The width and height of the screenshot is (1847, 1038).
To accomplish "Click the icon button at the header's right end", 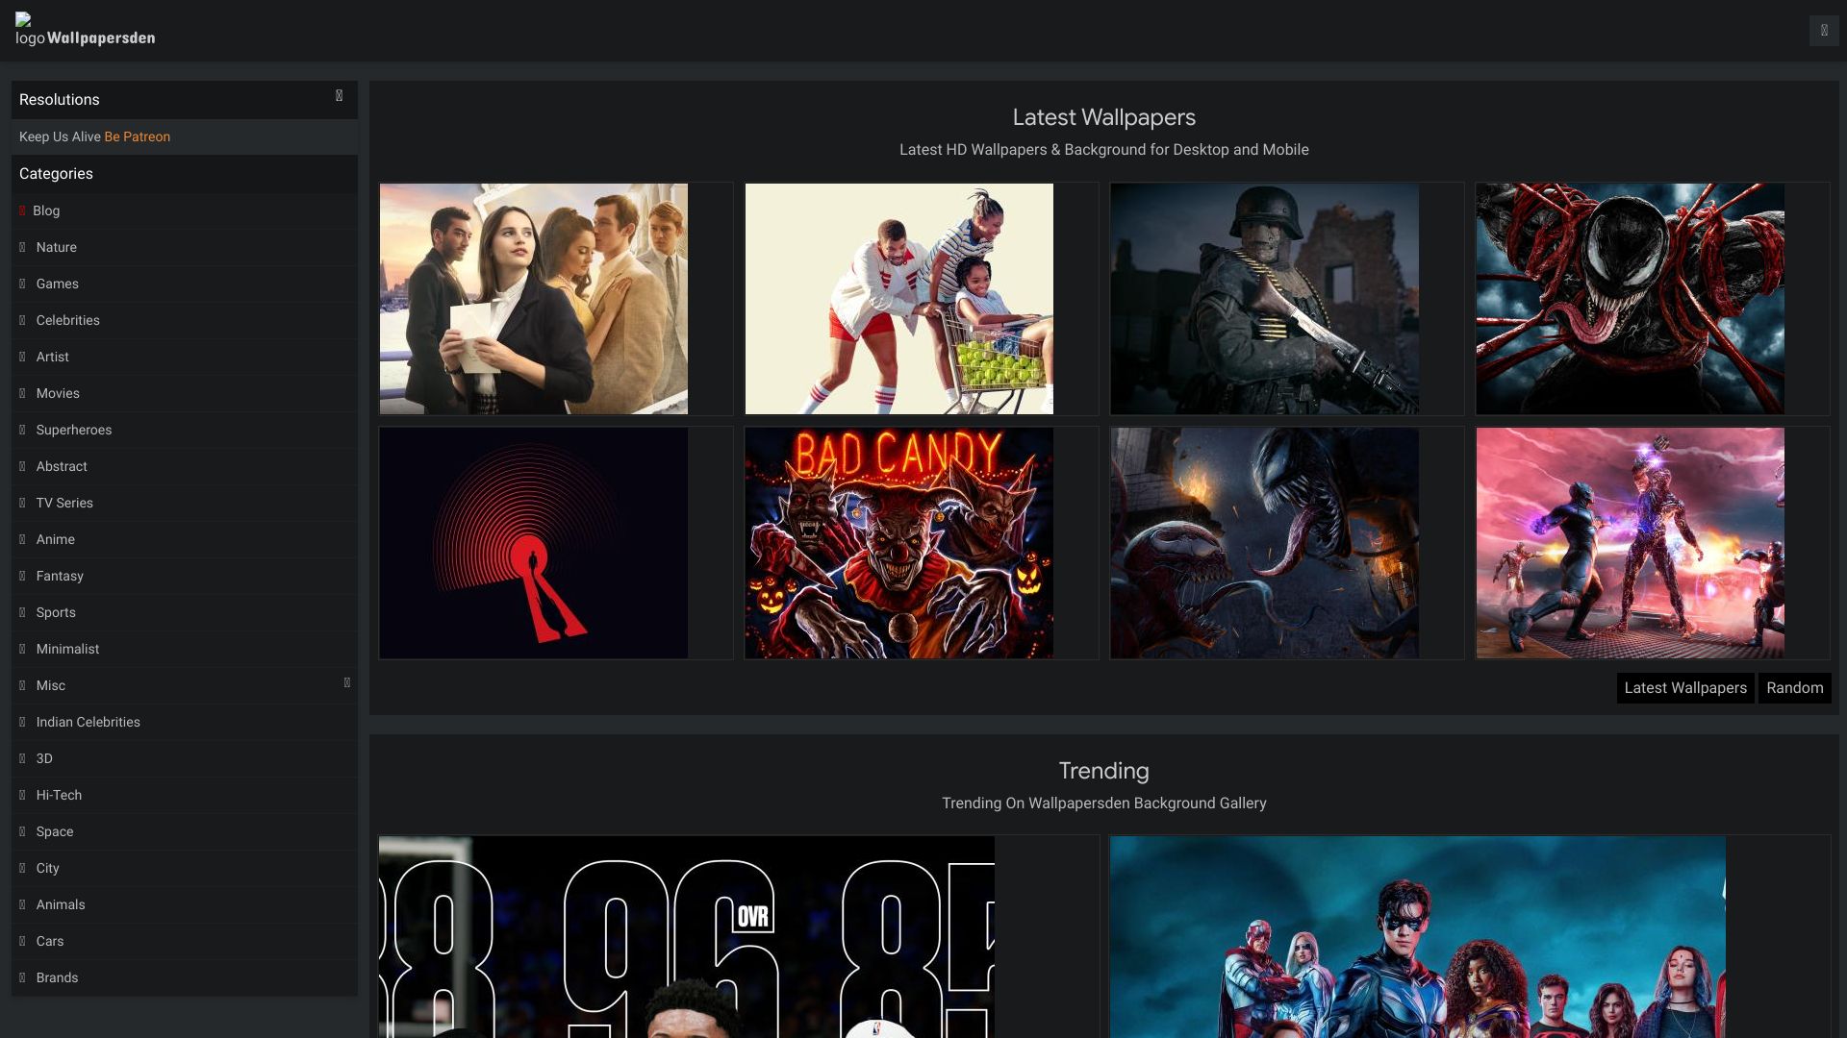I will 1823,31.
